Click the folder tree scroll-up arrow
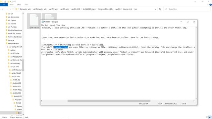 tap(23, 13)
